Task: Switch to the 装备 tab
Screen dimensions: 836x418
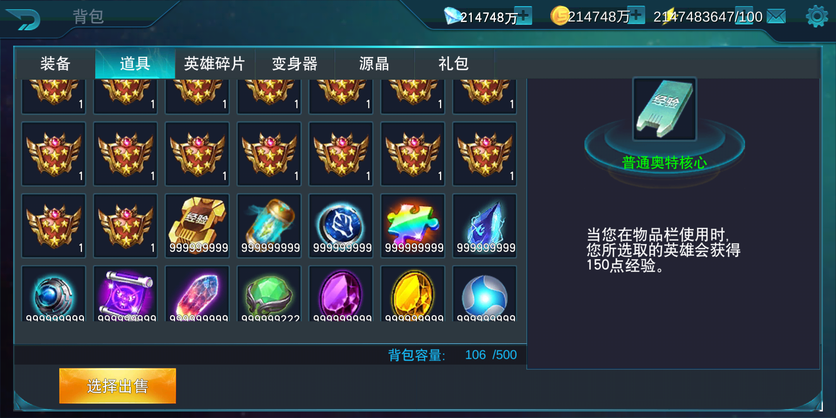Action: click(55, 63)
